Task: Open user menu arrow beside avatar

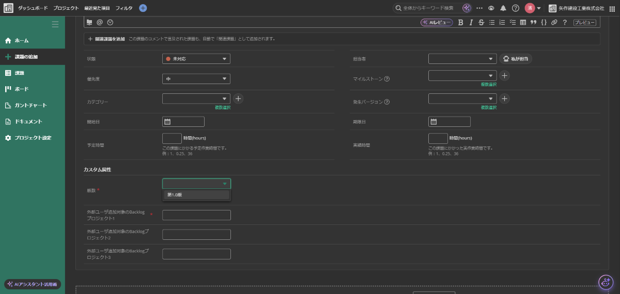Action: coord(539,8)
